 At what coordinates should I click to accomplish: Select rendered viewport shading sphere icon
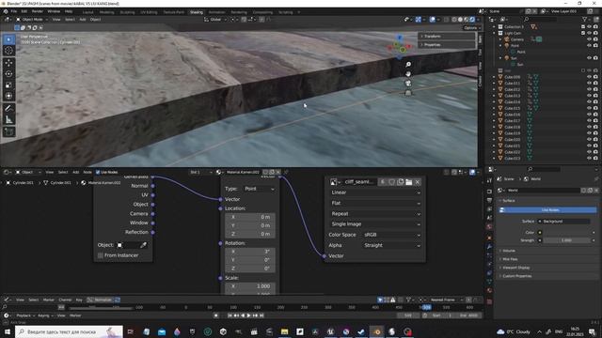point(472,20)
